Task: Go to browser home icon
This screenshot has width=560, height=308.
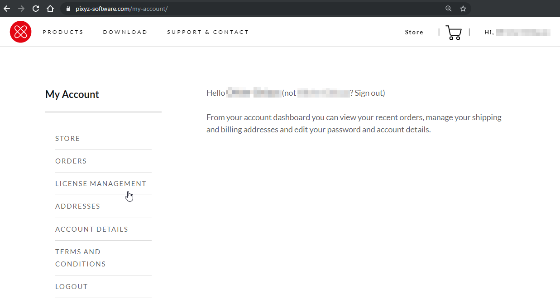Action: (x=50, y=9)
